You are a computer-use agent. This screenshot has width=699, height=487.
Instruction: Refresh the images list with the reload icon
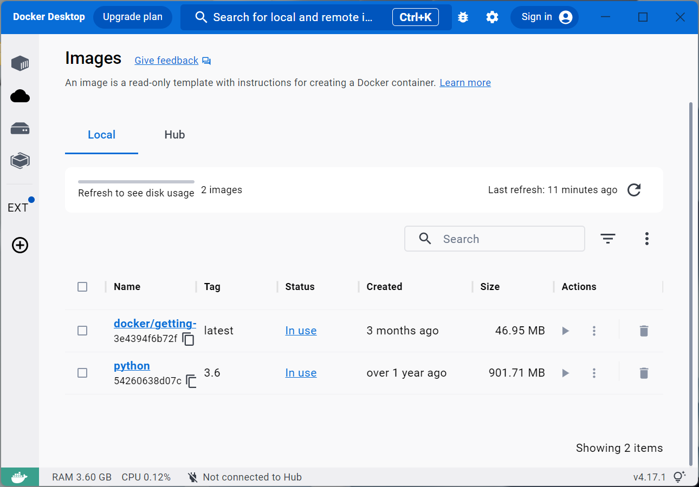tap(634, 190)
